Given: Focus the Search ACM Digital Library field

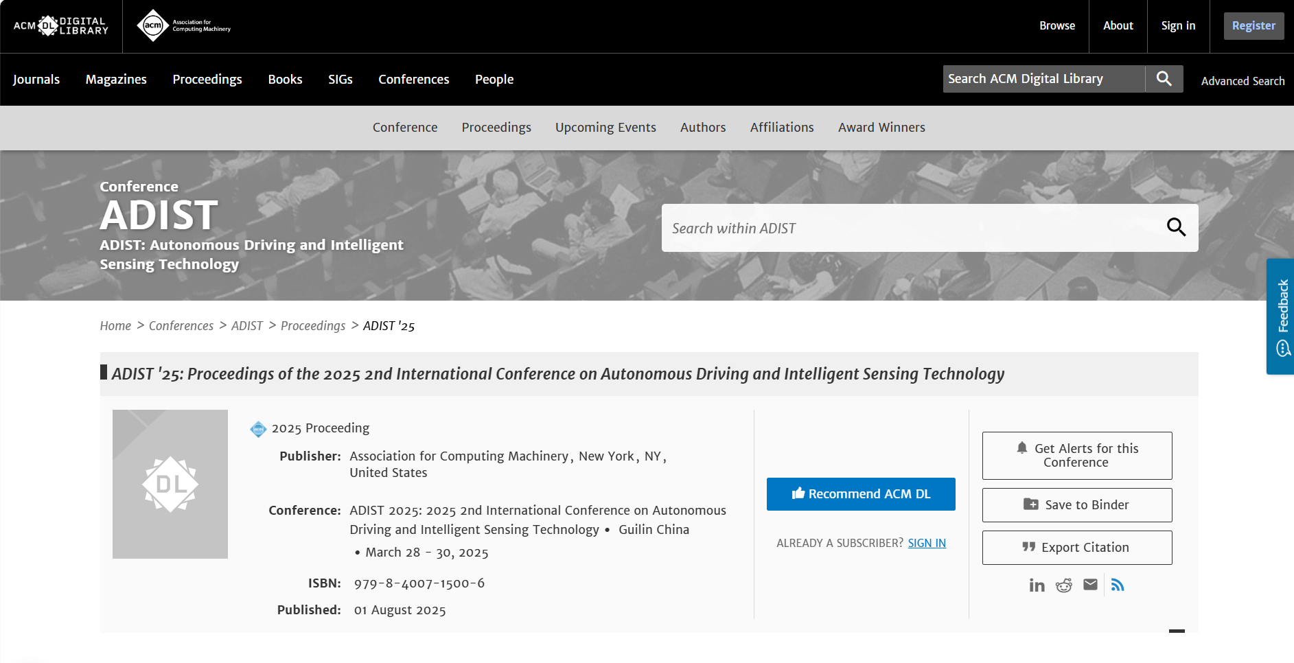Looking at the screenshot, I should [x=1043, y=79].
